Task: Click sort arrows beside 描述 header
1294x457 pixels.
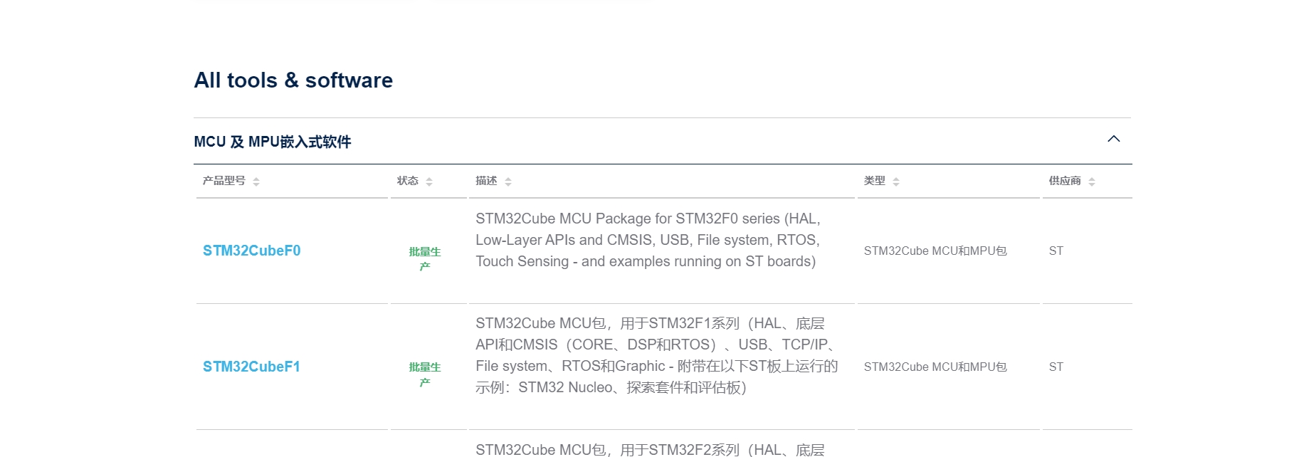Action: tap(508, 182)
